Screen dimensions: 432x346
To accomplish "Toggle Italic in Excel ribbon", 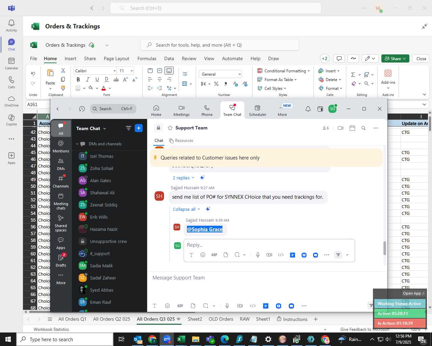I will pyautogui.click(x=88, y=79).
